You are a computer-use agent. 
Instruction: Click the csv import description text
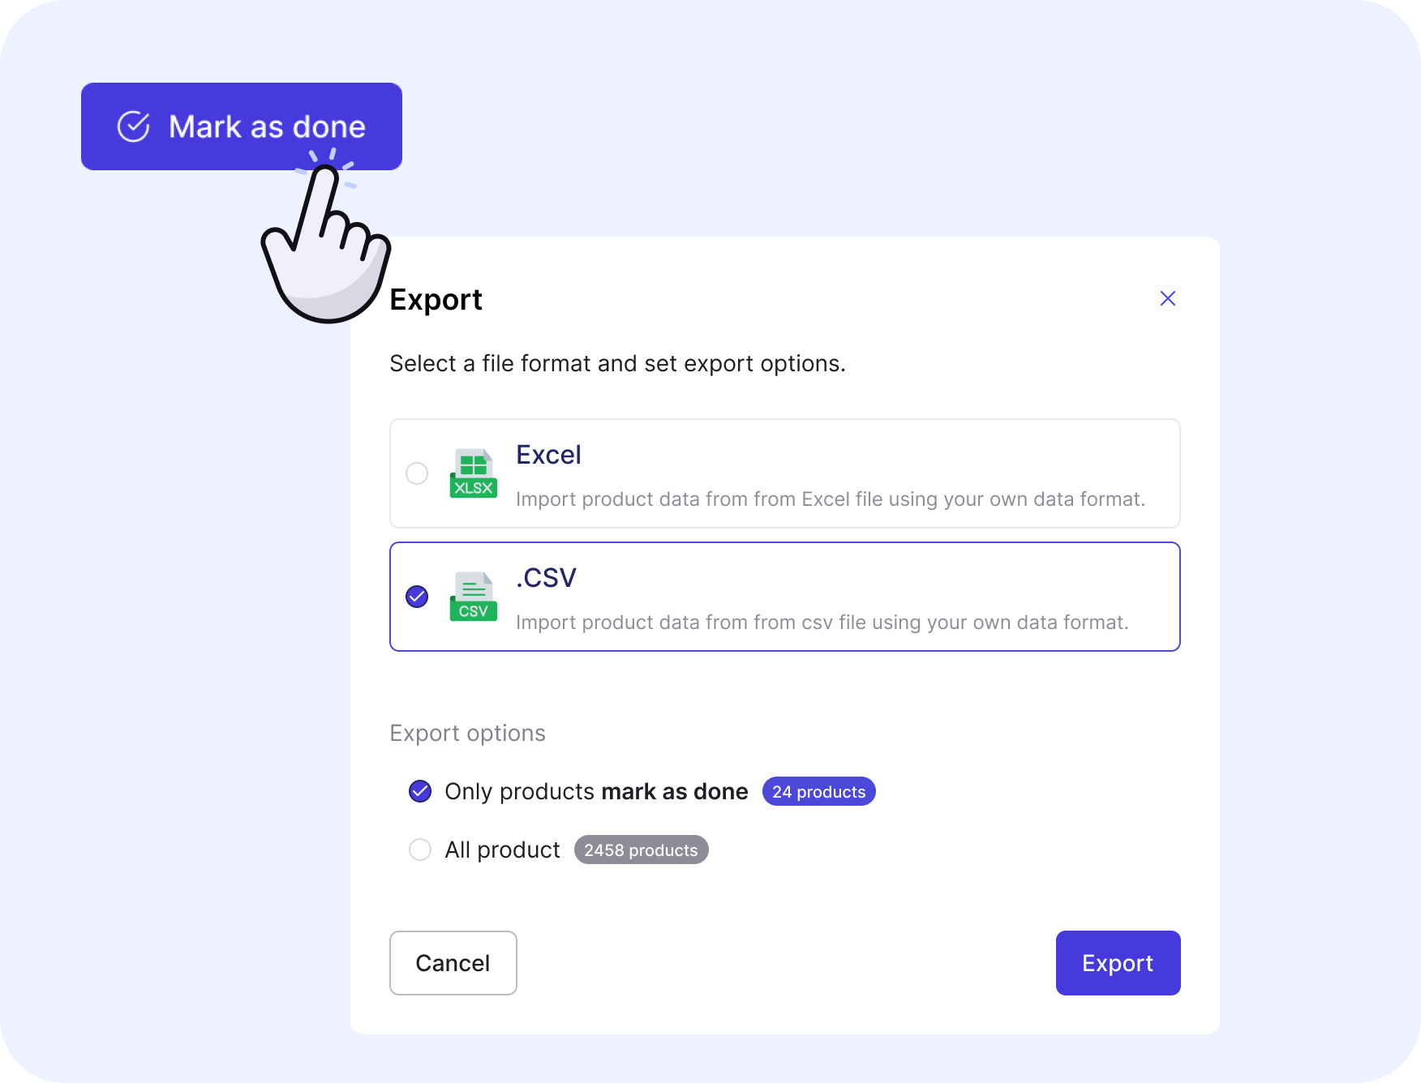pyautogui.click(x=822, y=623)
